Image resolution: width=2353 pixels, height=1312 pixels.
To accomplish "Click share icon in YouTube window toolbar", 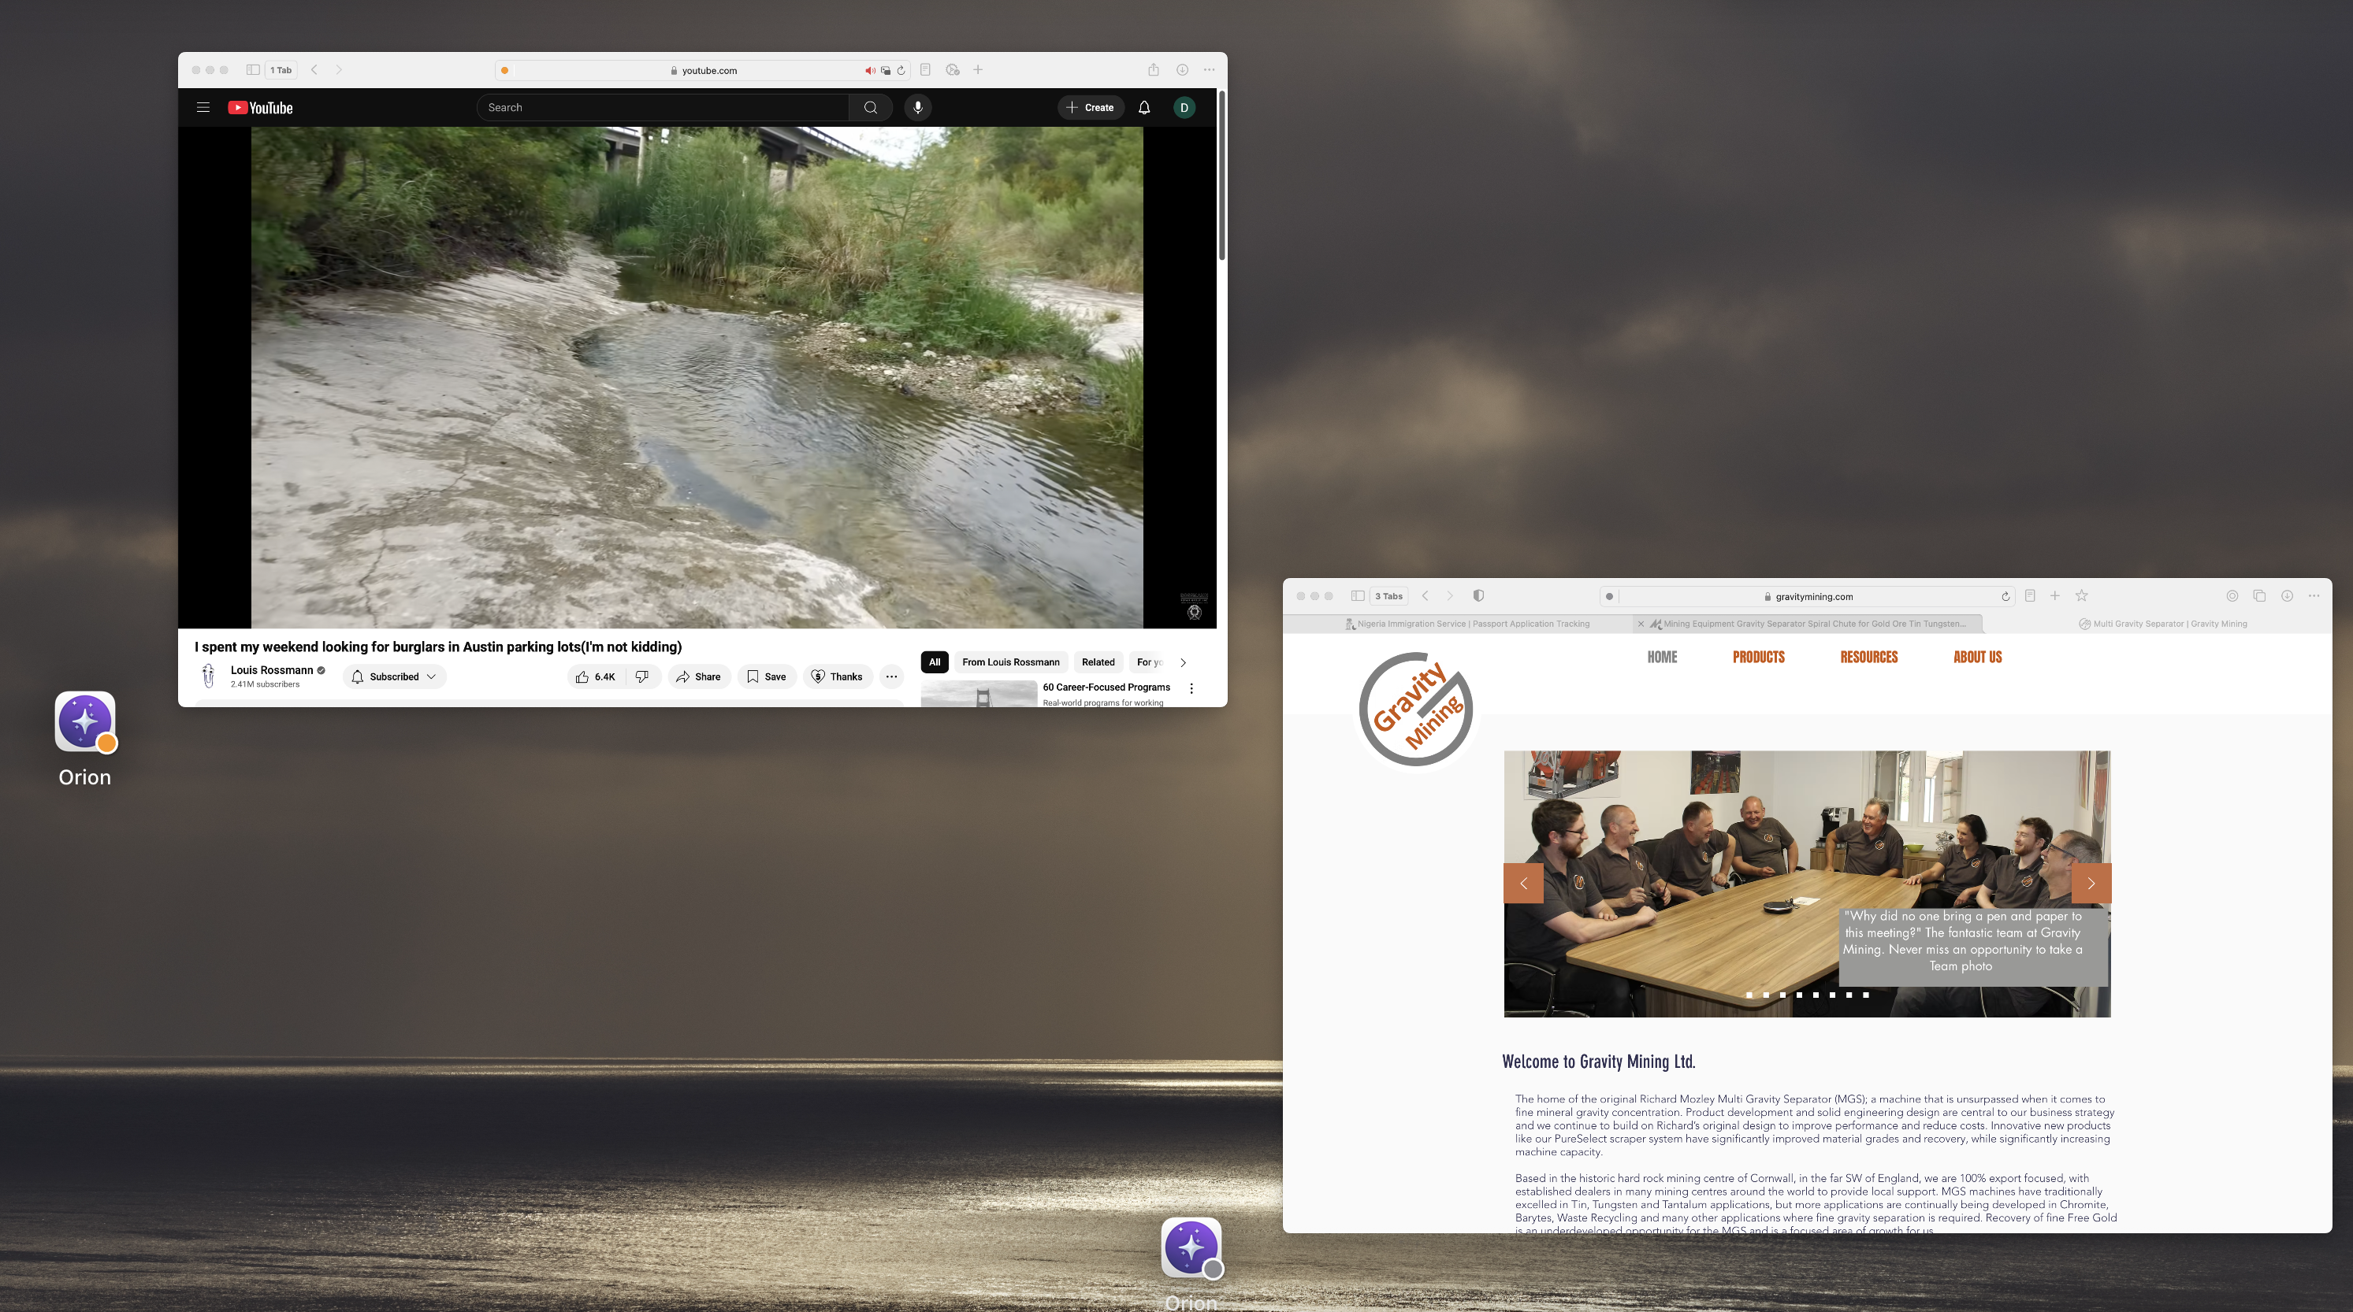I will tap(1154, 70).
